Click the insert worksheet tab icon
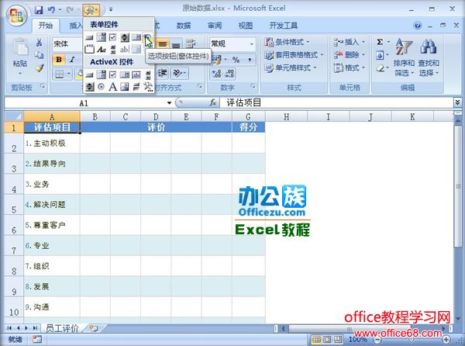Viewport: 465px width, 346px height. click(94, 328)
